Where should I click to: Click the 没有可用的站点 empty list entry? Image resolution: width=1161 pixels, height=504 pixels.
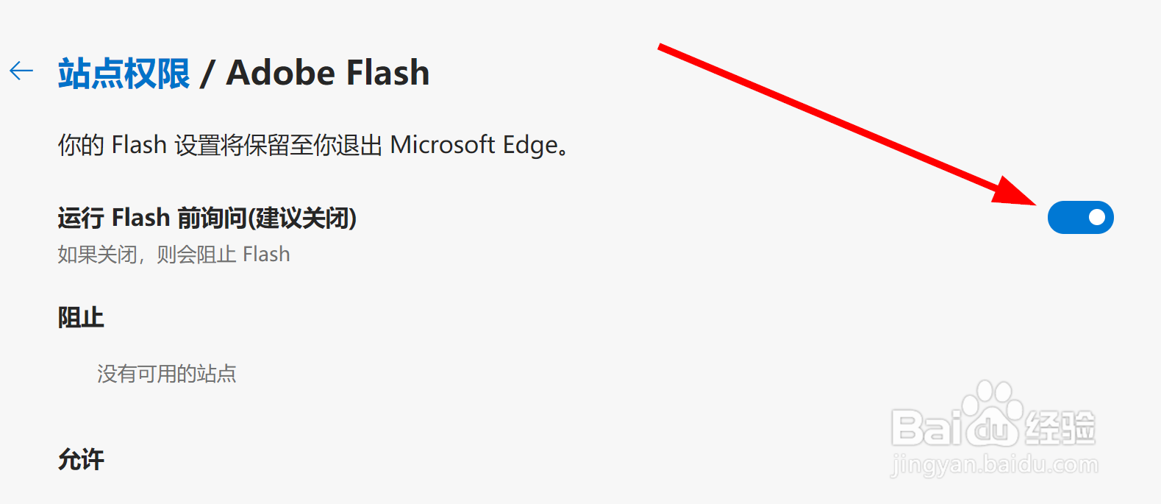(167, 374)
